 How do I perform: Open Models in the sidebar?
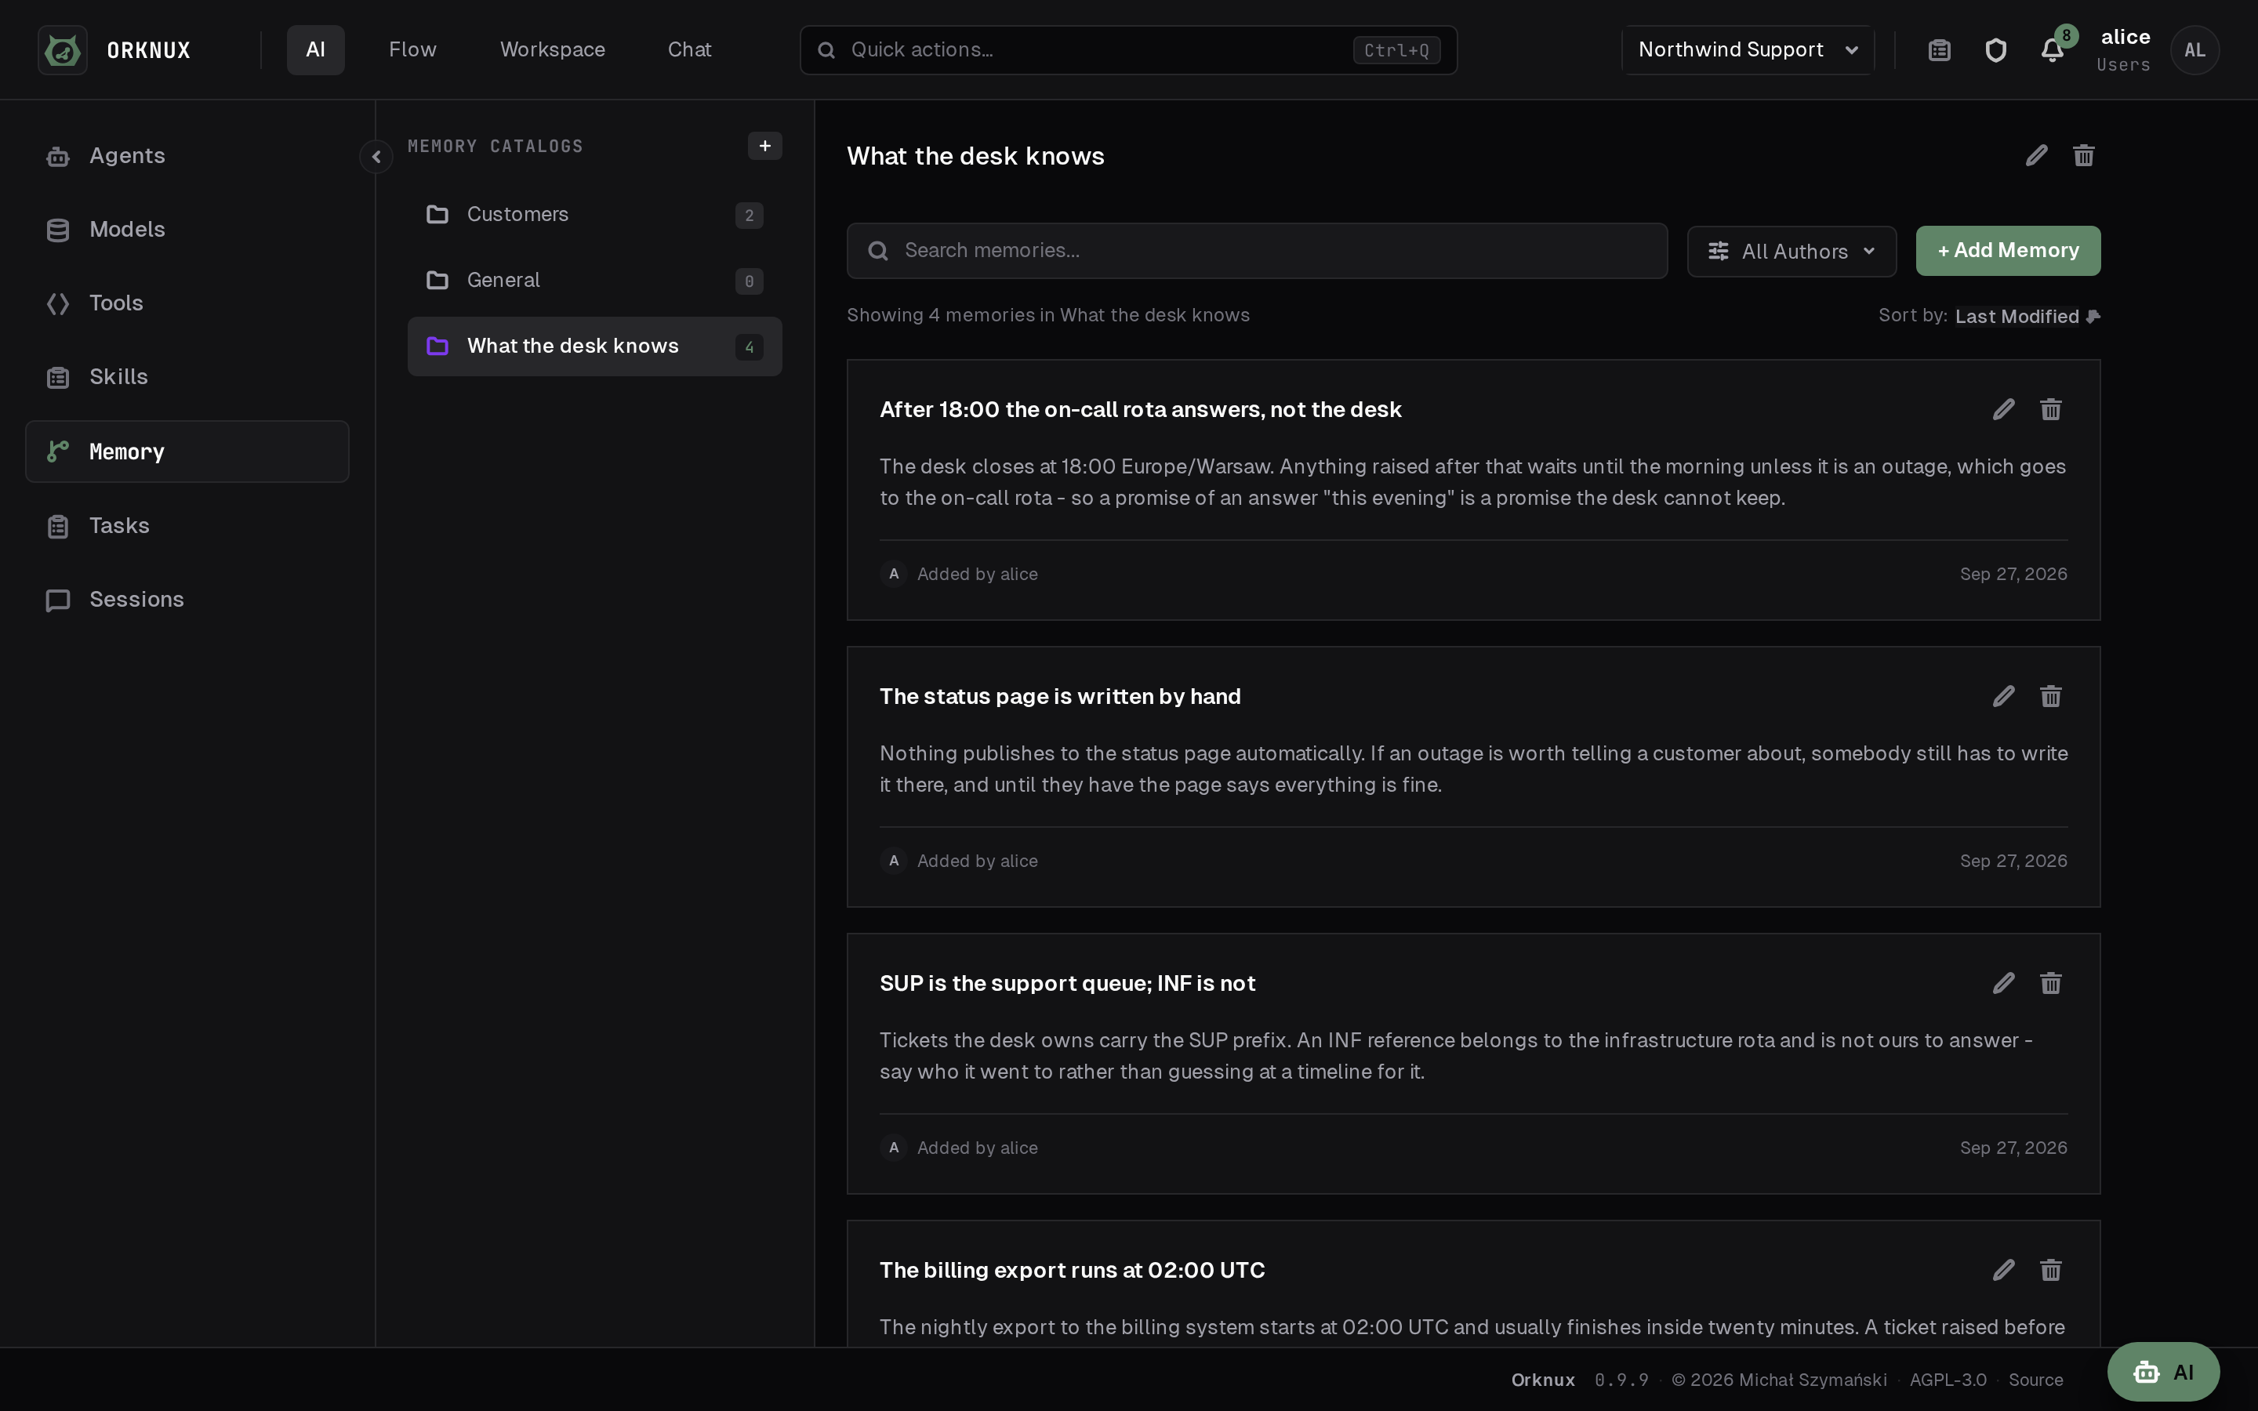pyautogui.click(x=187, y=230)
